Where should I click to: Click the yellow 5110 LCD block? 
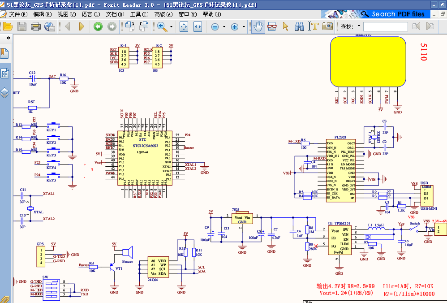[368, 61]
